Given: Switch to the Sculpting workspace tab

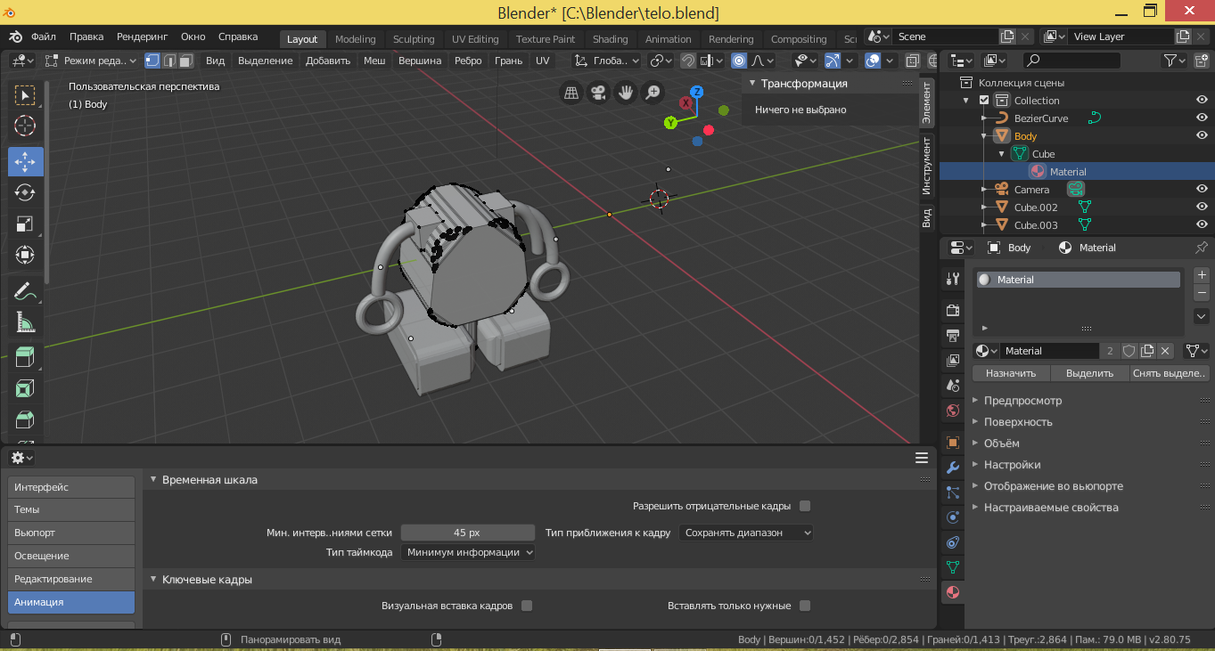Looking at the screenshot, I should 414,39.
